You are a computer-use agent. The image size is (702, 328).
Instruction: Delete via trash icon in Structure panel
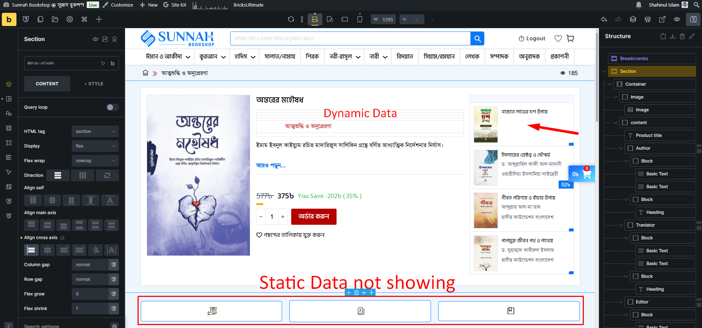pos(682,36)
